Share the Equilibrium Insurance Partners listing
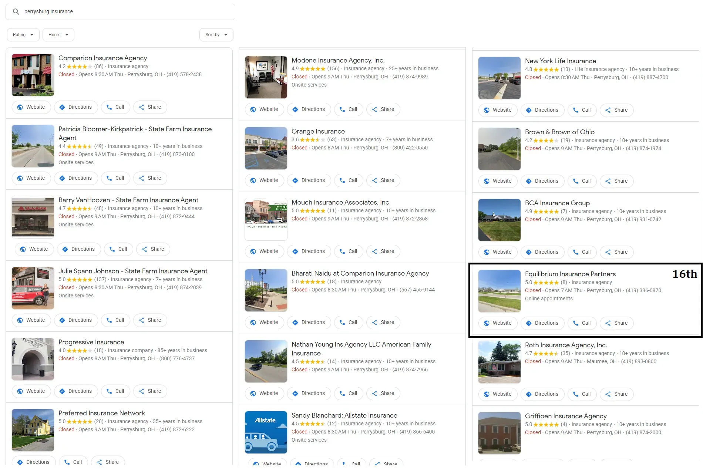This screenshot has height=469, width=703. [616, 323]
